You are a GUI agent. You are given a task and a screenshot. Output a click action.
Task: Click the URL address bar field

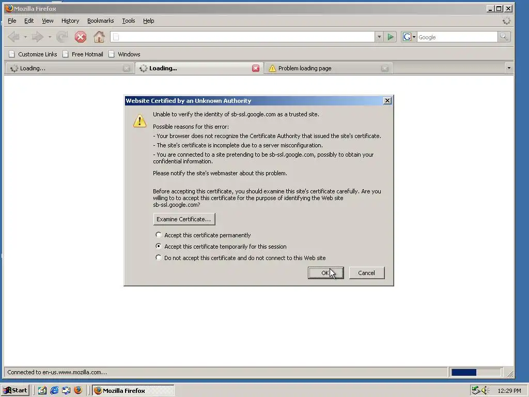pyautogui.click(x=242, y=37)
